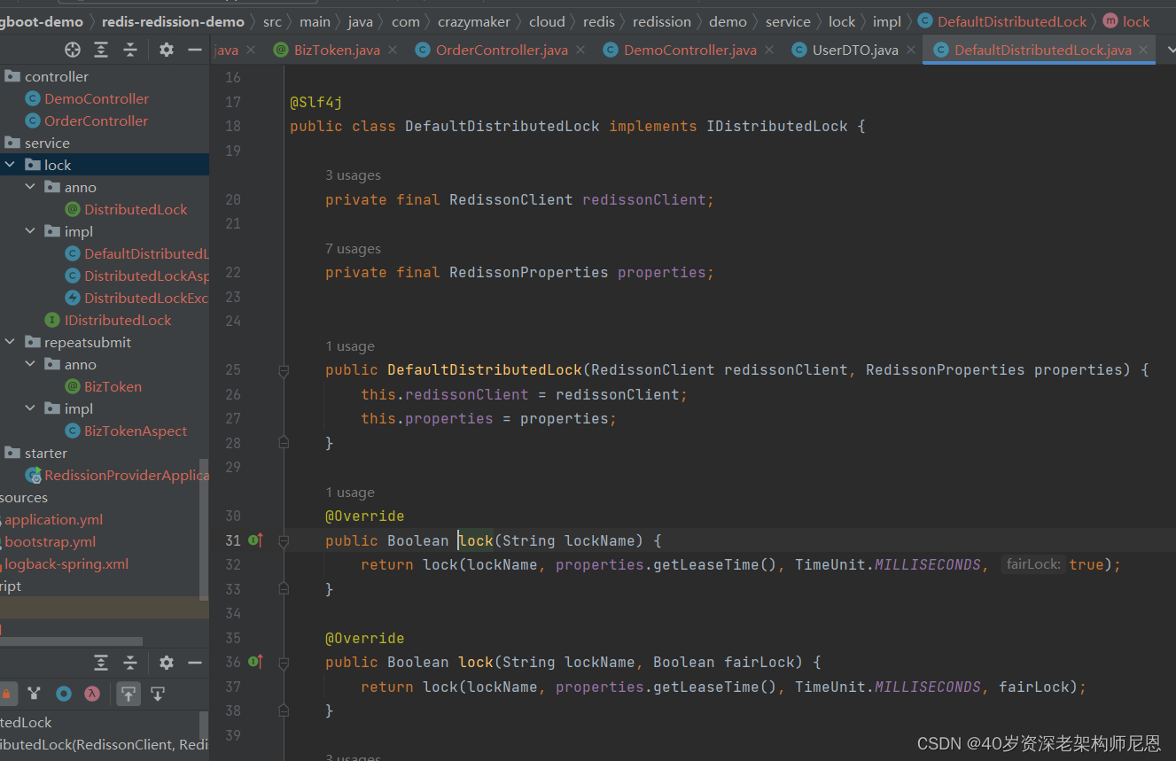Screen dimensions: 1176x761
Task: Click the Project panel vertical scrollbar
Action: tap(204, 529)
